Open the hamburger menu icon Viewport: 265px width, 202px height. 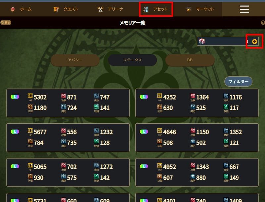click(244, 9)
